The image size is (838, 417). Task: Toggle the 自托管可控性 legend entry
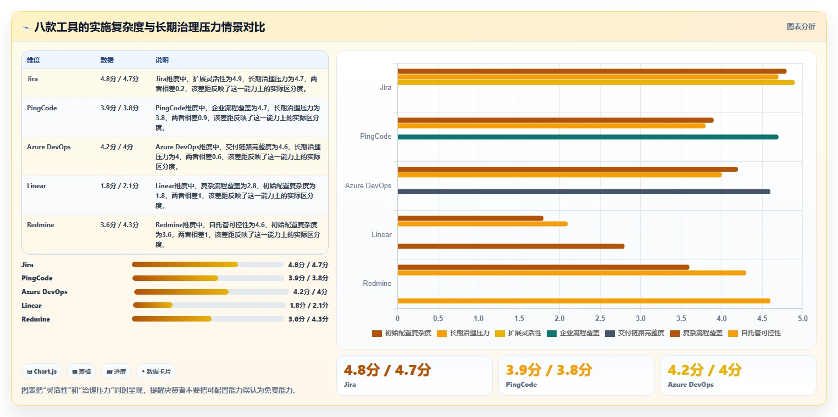pyautogui.click(x=754, y=333)
